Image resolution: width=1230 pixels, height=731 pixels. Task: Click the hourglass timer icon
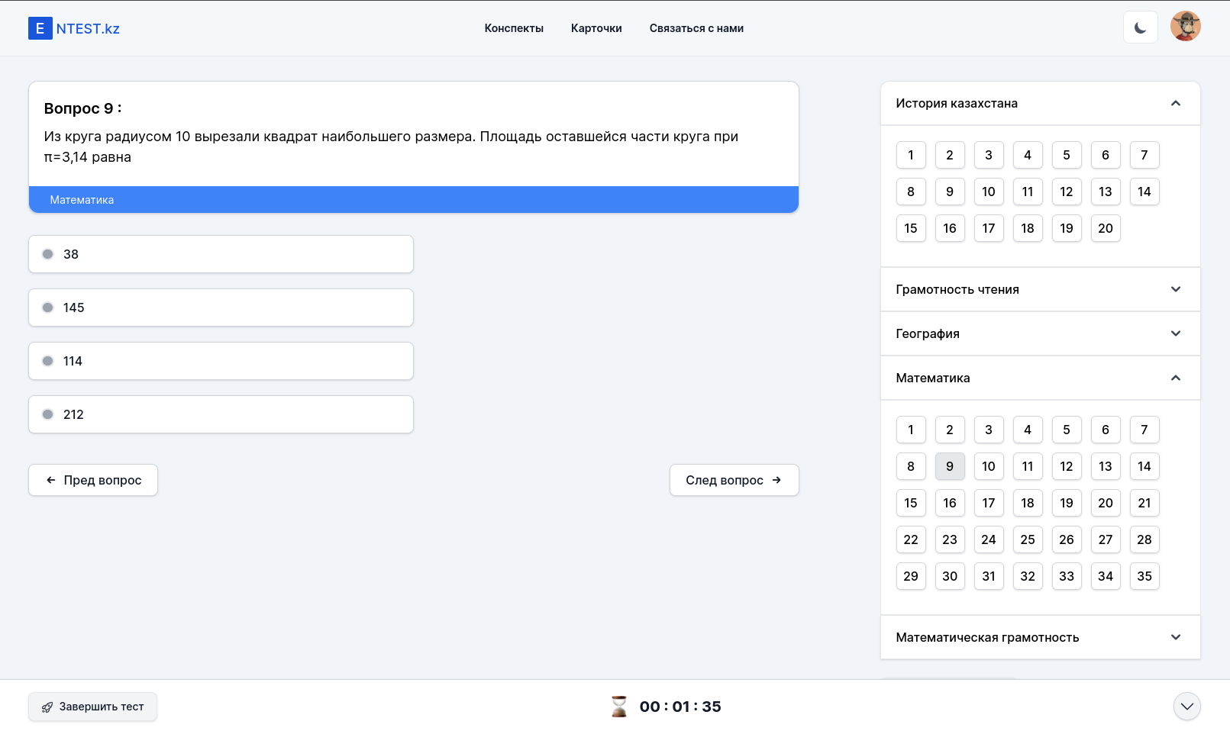click(619, 707)
